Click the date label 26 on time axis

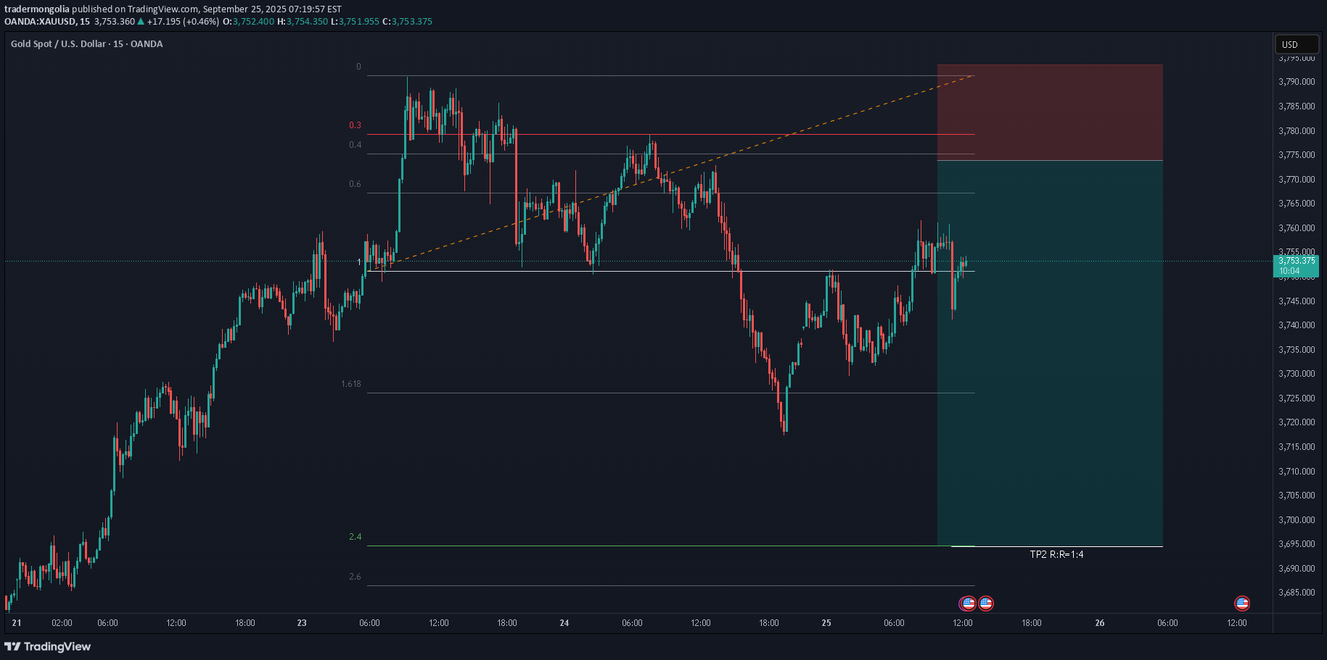(1099, 623)
